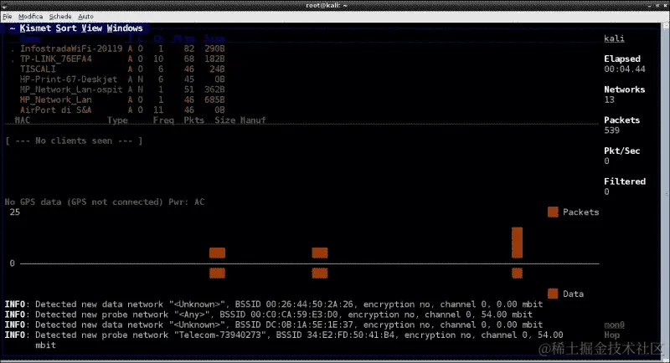Click the Filtered label

tap(625, 181)
